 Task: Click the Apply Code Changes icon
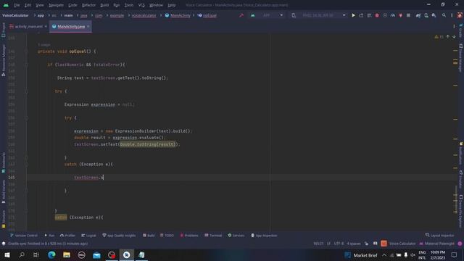point(369,15)
